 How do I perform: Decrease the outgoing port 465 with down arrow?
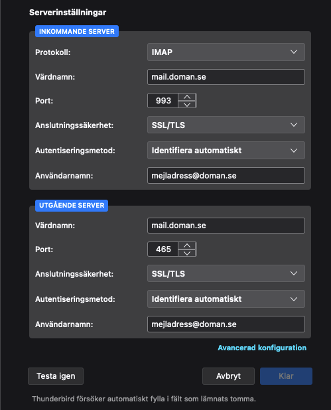(x=187, y=253)
